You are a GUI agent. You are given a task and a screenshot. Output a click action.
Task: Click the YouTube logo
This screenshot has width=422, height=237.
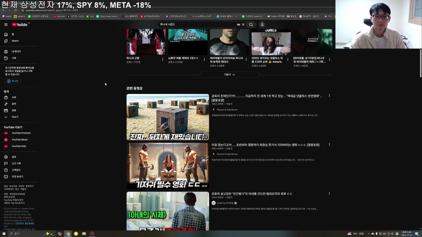click(20, 24)
